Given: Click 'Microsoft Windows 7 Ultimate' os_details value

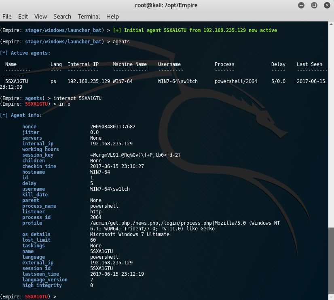Looking at the screenshot, I should pyautogui.click(x=130, y=234).
